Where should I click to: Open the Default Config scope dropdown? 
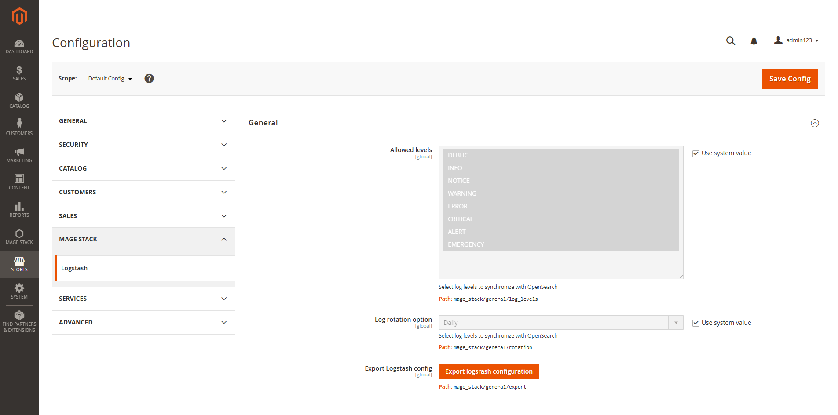tap(110, 79)
